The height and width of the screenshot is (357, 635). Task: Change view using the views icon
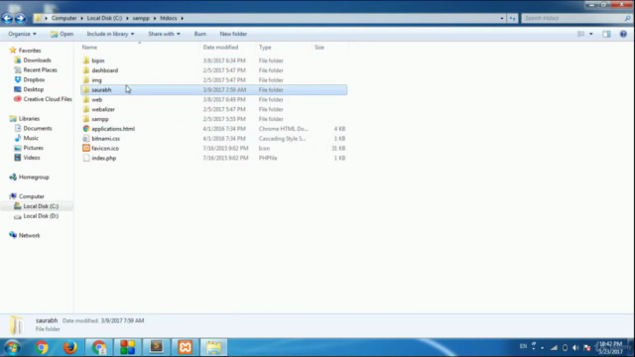pos(580,34)
